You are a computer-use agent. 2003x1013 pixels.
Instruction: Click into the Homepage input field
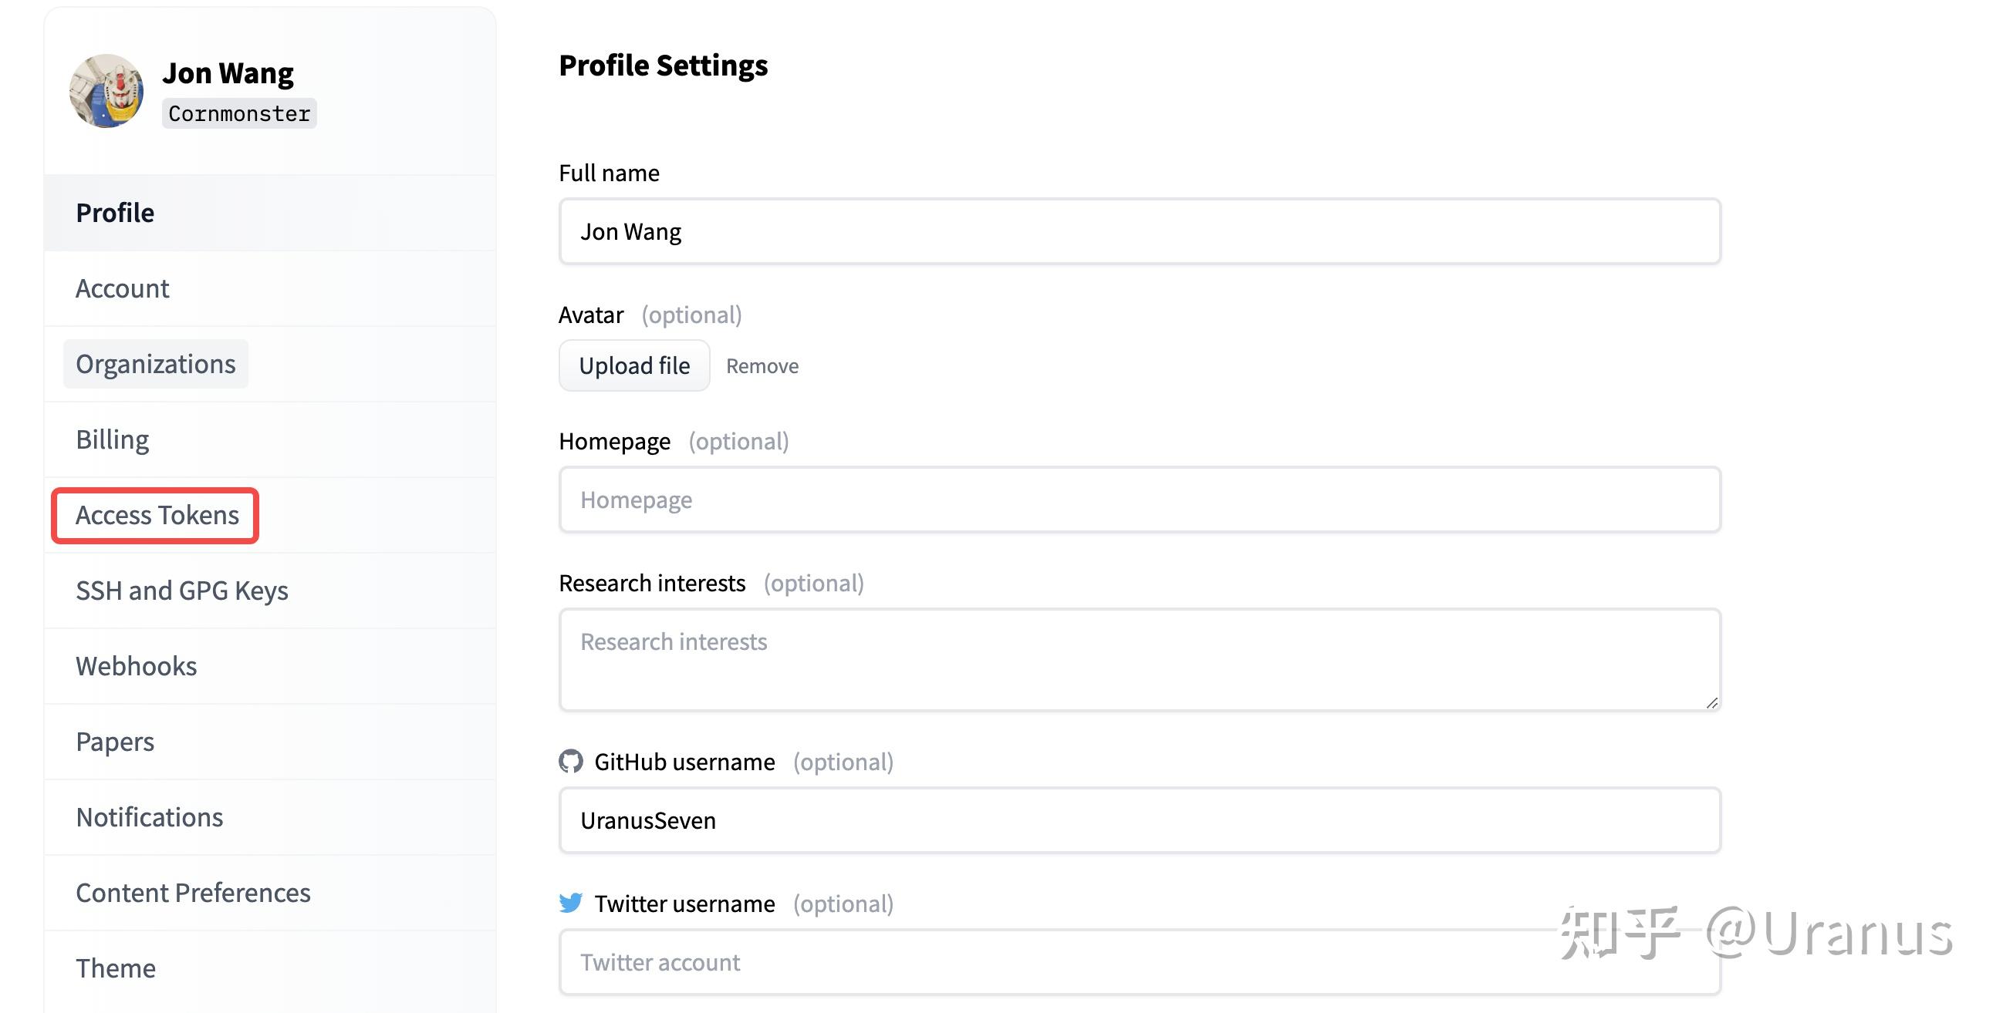pyautogui.click(x=1139, y=500)
